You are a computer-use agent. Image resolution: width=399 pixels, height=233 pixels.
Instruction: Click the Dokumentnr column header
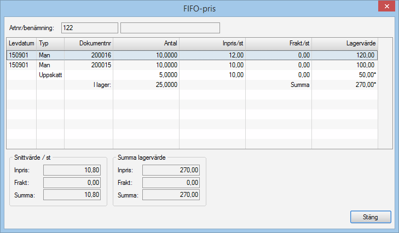(88, 43)
